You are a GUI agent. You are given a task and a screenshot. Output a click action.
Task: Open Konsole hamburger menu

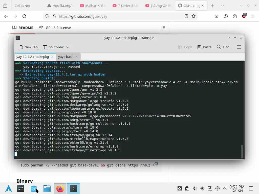[239, 47]
